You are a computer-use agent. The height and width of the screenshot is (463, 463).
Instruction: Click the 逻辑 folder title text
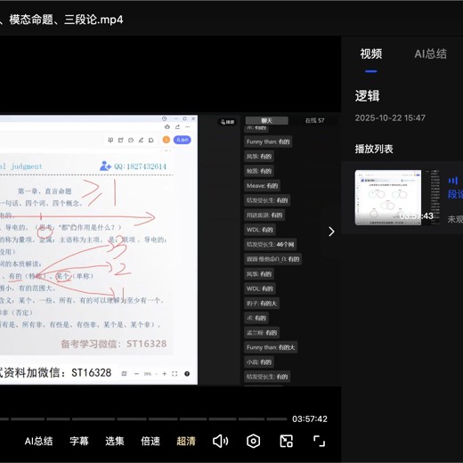click(x=368, y=96)
